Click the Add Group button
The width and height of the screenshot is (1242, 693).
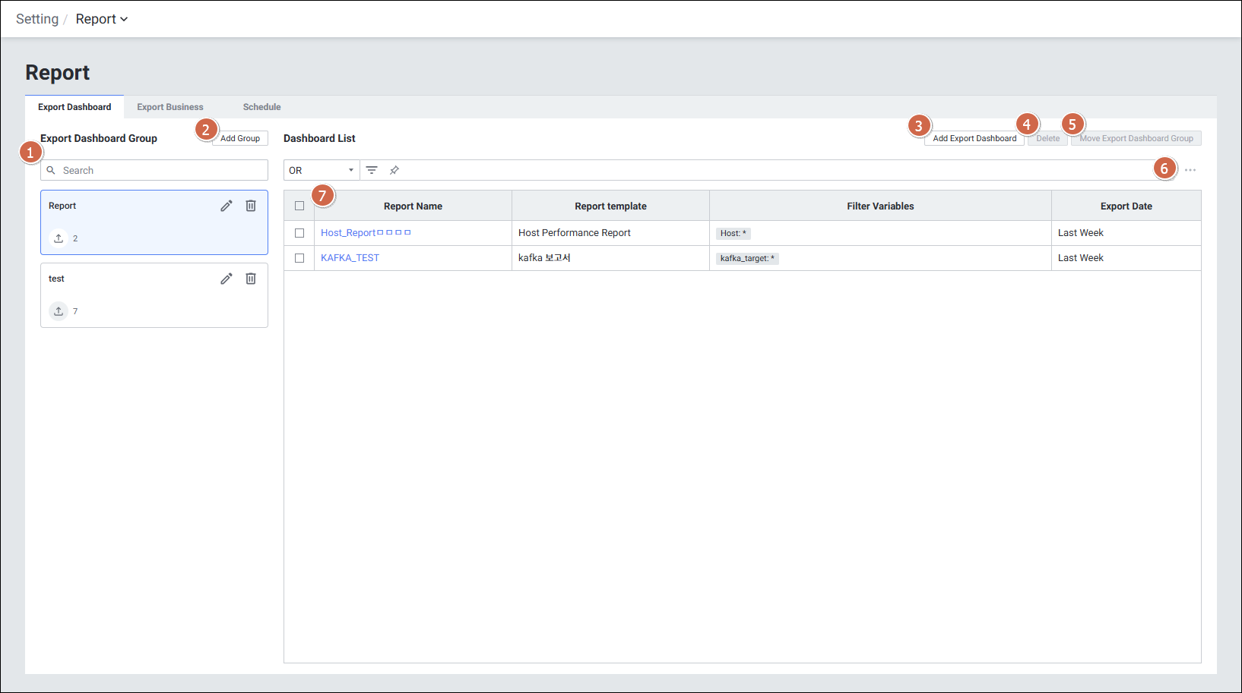coord(240,138)
